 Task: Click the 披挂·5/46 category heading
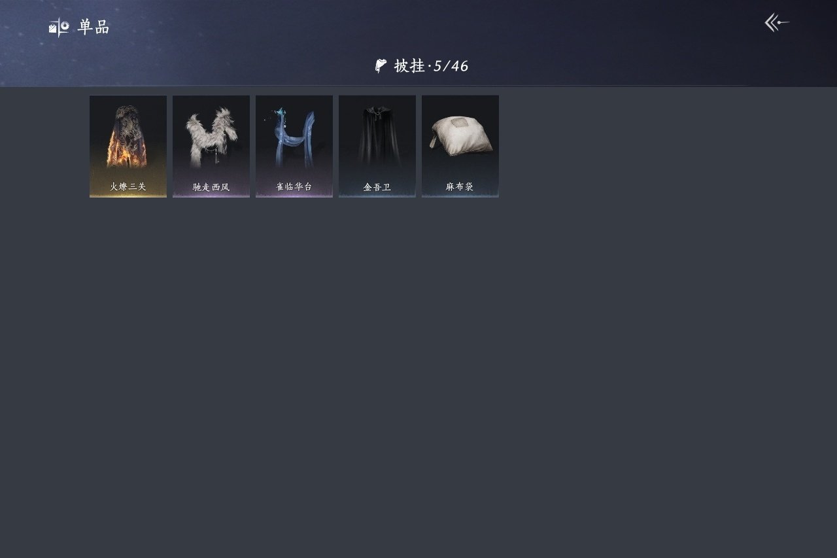pyautogui.click(x=431, y=65)
